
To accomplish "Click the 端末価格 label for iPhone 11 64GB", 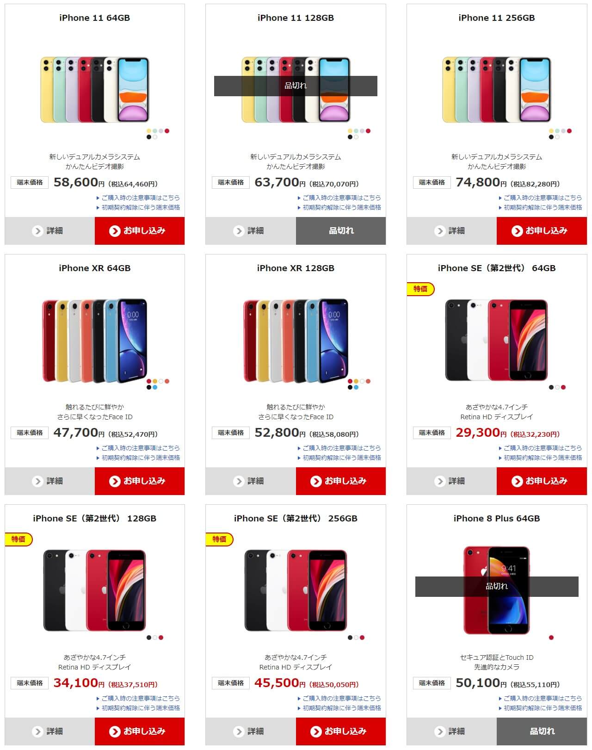I will point(30,182).
